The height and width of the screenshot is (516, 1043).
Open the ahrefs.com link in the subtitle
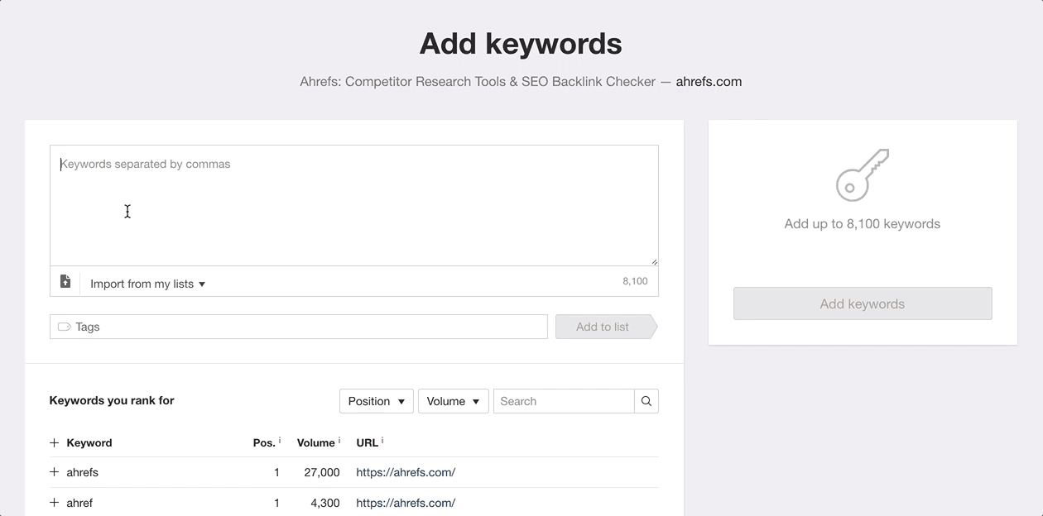pos(709,82)
